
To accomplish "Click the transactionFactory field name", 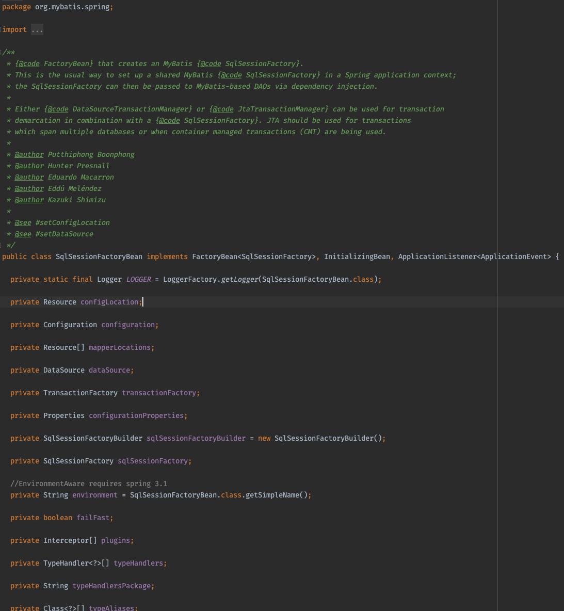I will click(159, 393).
